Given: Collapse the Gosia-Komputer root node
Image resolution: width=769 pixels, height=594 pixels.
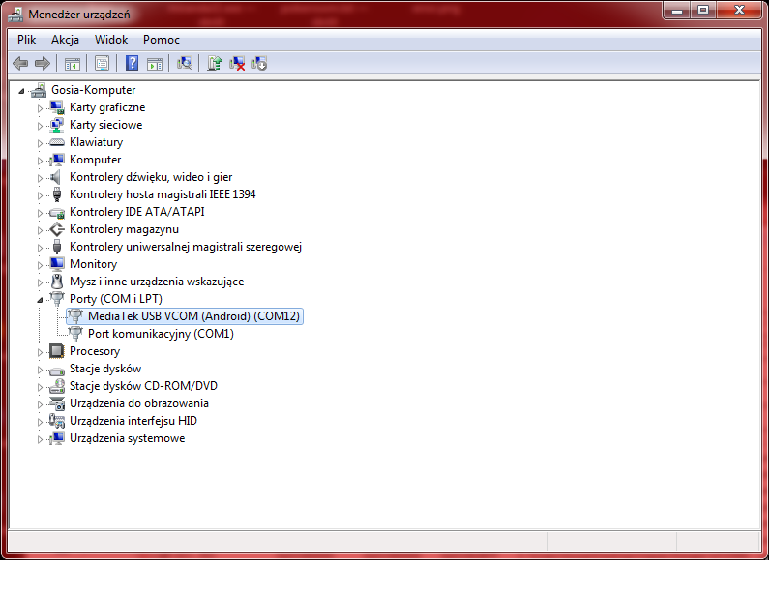Looking at the screenshot, I should (x=22, y=90).
